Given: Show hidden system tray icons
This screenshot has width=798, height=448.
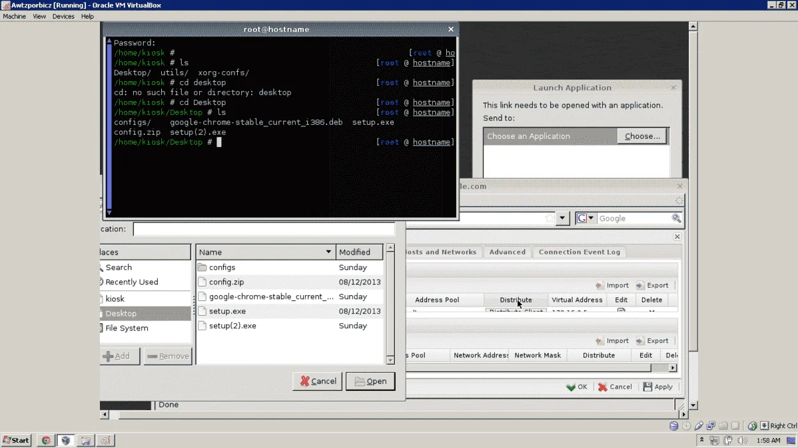Looking at the screenshot, I should 701,441.
